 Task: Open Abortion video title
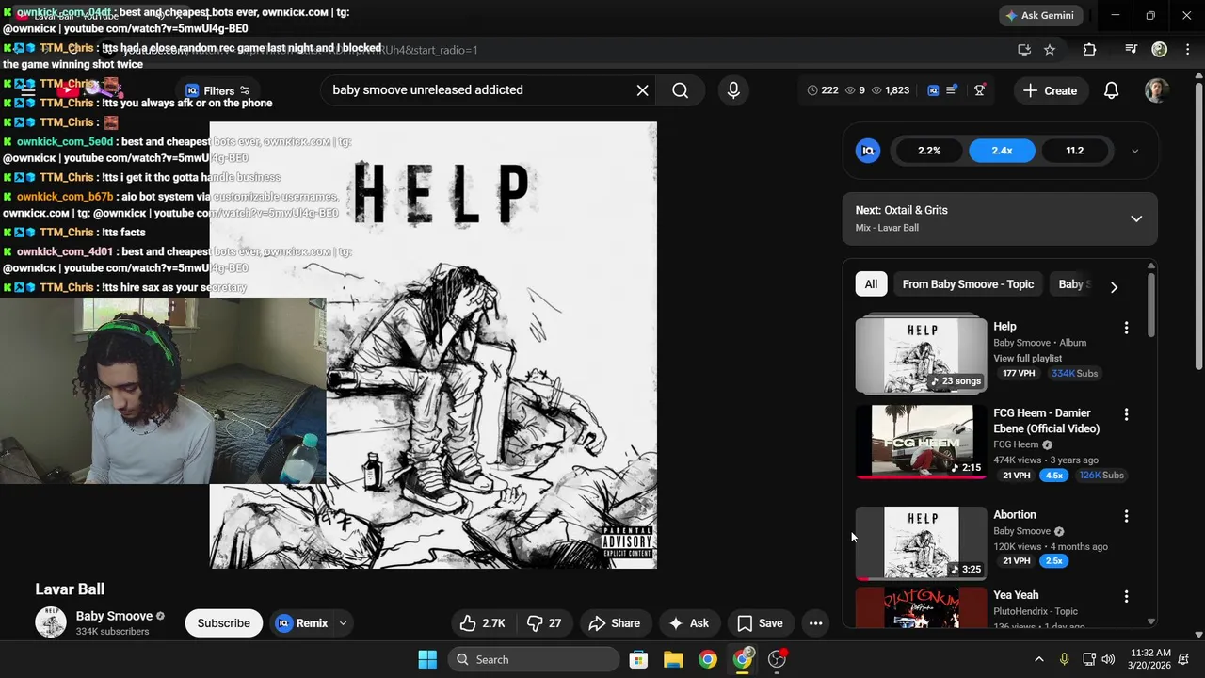(1014, 515)
